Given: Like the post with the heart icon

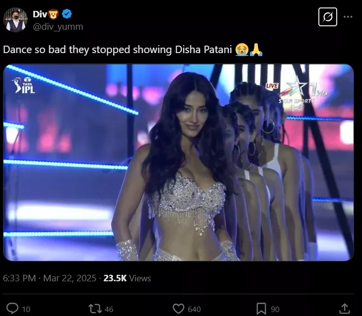Looking at the screenshot, I should (x=179, y=309).
